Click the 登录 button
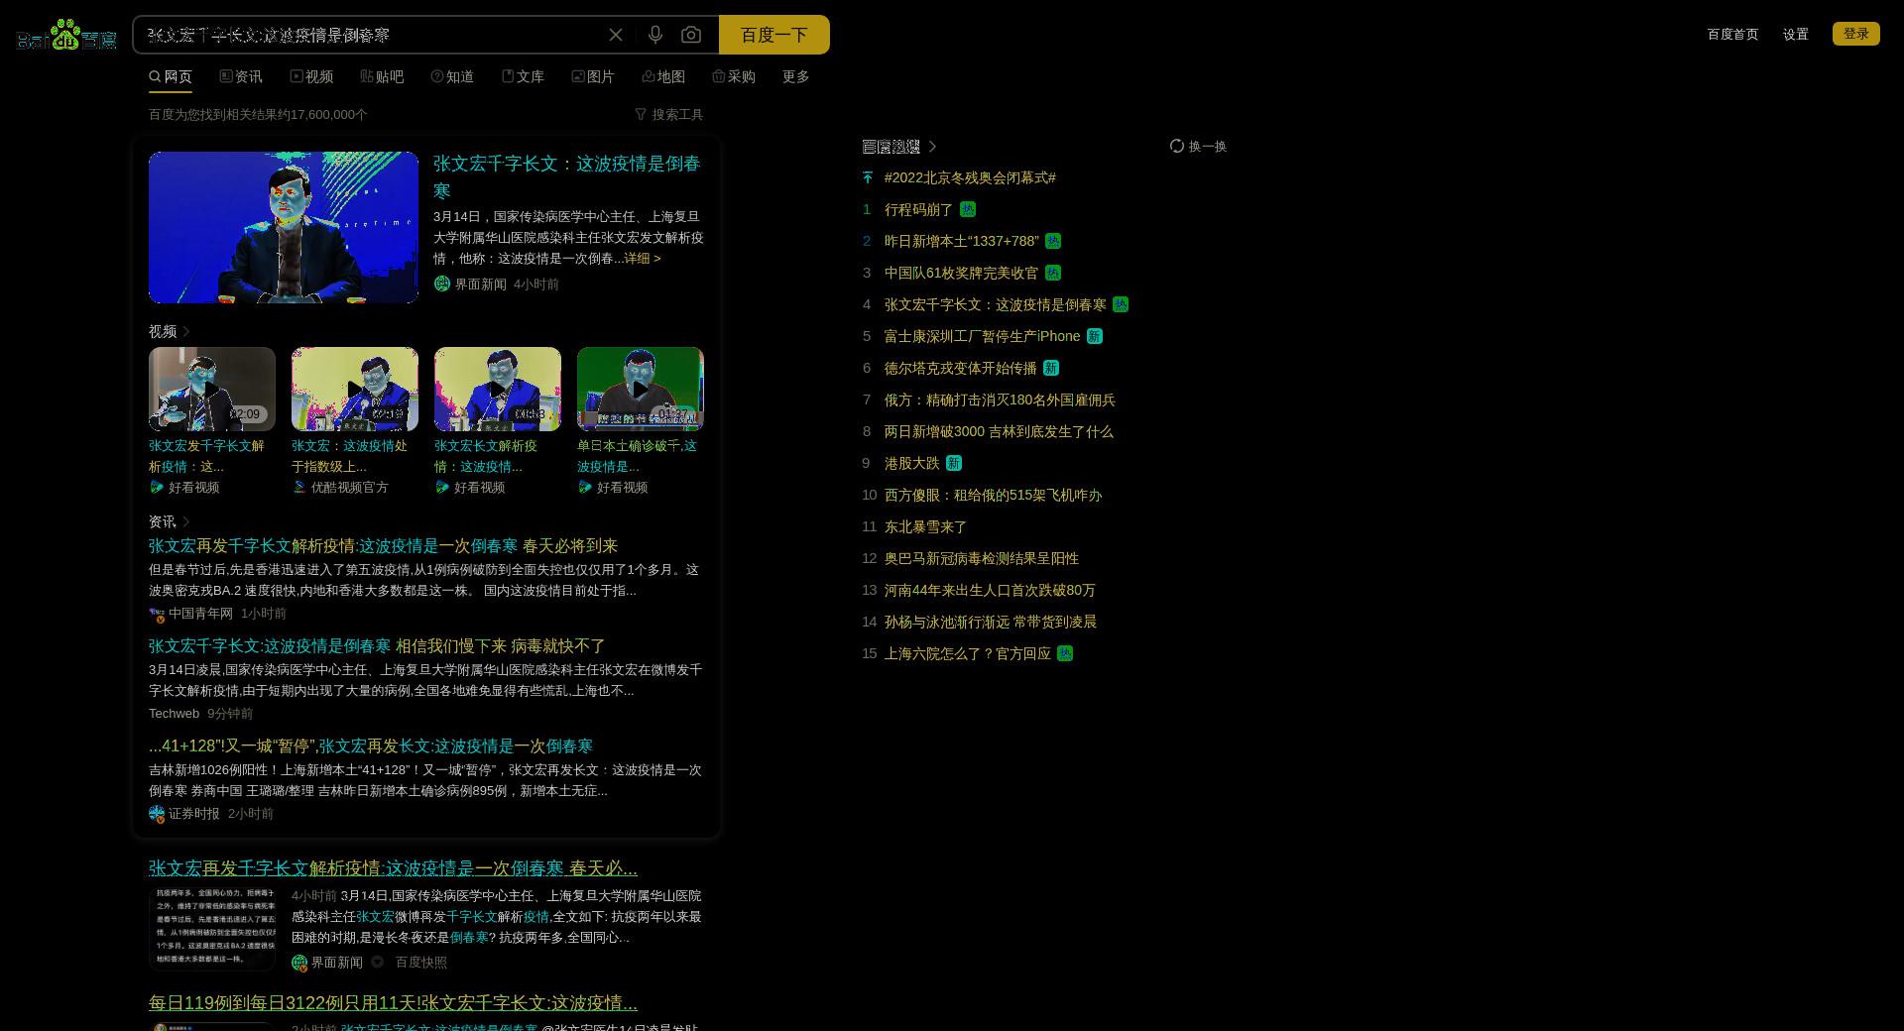The height and width of the screenshot is (1031, 1904). [x=1856, y=34]
